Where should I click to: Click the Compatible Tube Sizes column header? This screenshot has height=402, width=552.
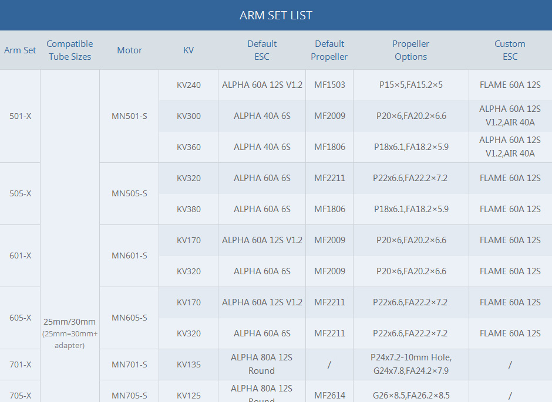pyautogui.click(x=70, y=50)
